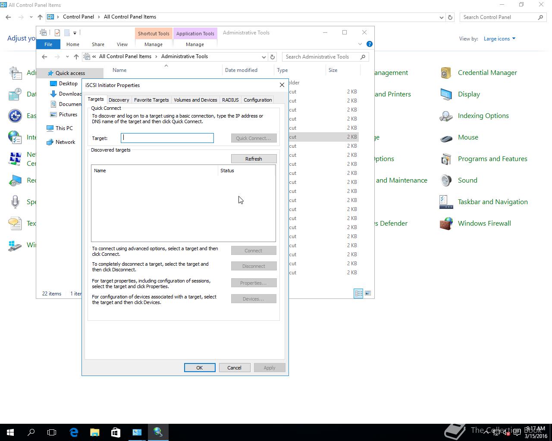Viewport: 552px width, 441px height.
Task: Open the Favorite Targets tab
Action: (x=151, y=100)
